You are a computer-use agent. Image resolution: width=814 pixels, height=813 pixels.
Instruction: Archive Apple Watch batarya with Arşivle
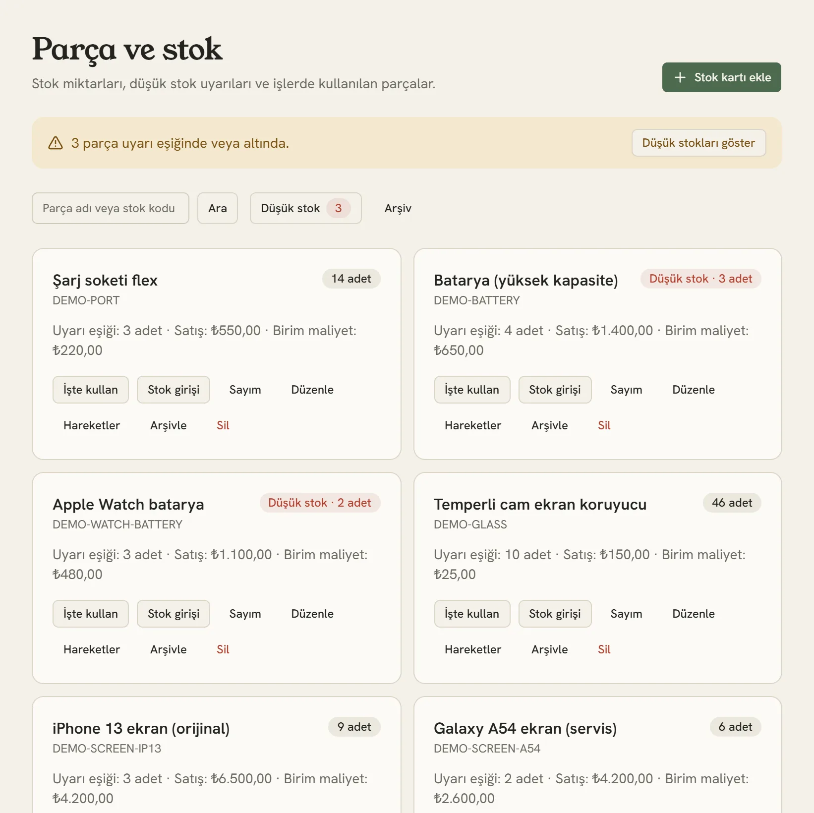(169, 649)
